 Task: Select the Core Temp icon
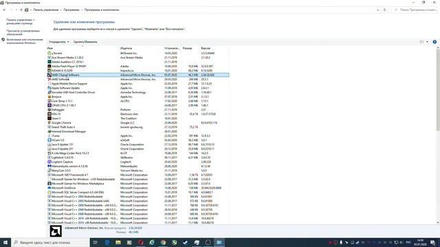pyautogui.click(x=49, y=101)
